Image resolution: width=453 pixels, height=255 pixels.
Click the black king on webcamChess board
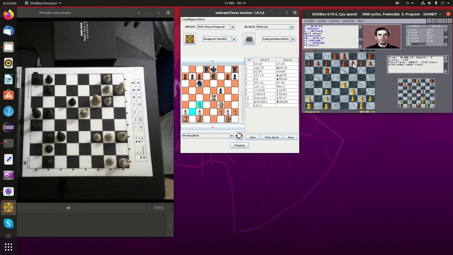point(213,69)
